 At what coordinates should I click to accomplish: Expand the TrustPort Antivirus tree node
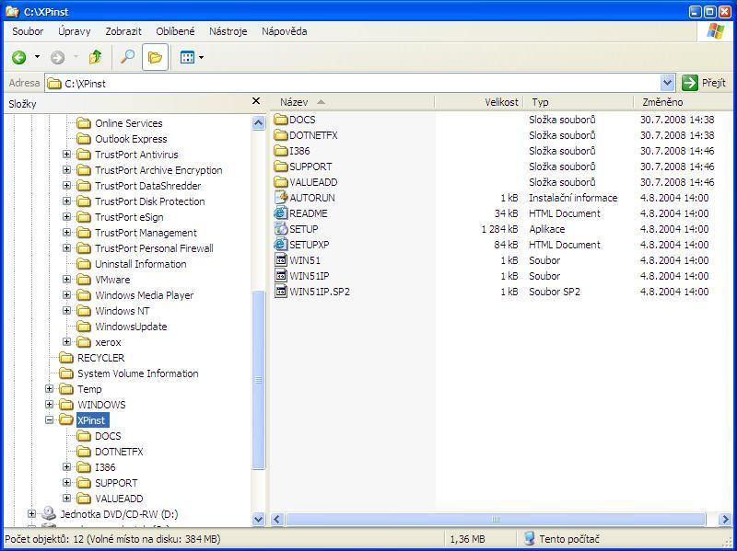click(x=66, y=155)
